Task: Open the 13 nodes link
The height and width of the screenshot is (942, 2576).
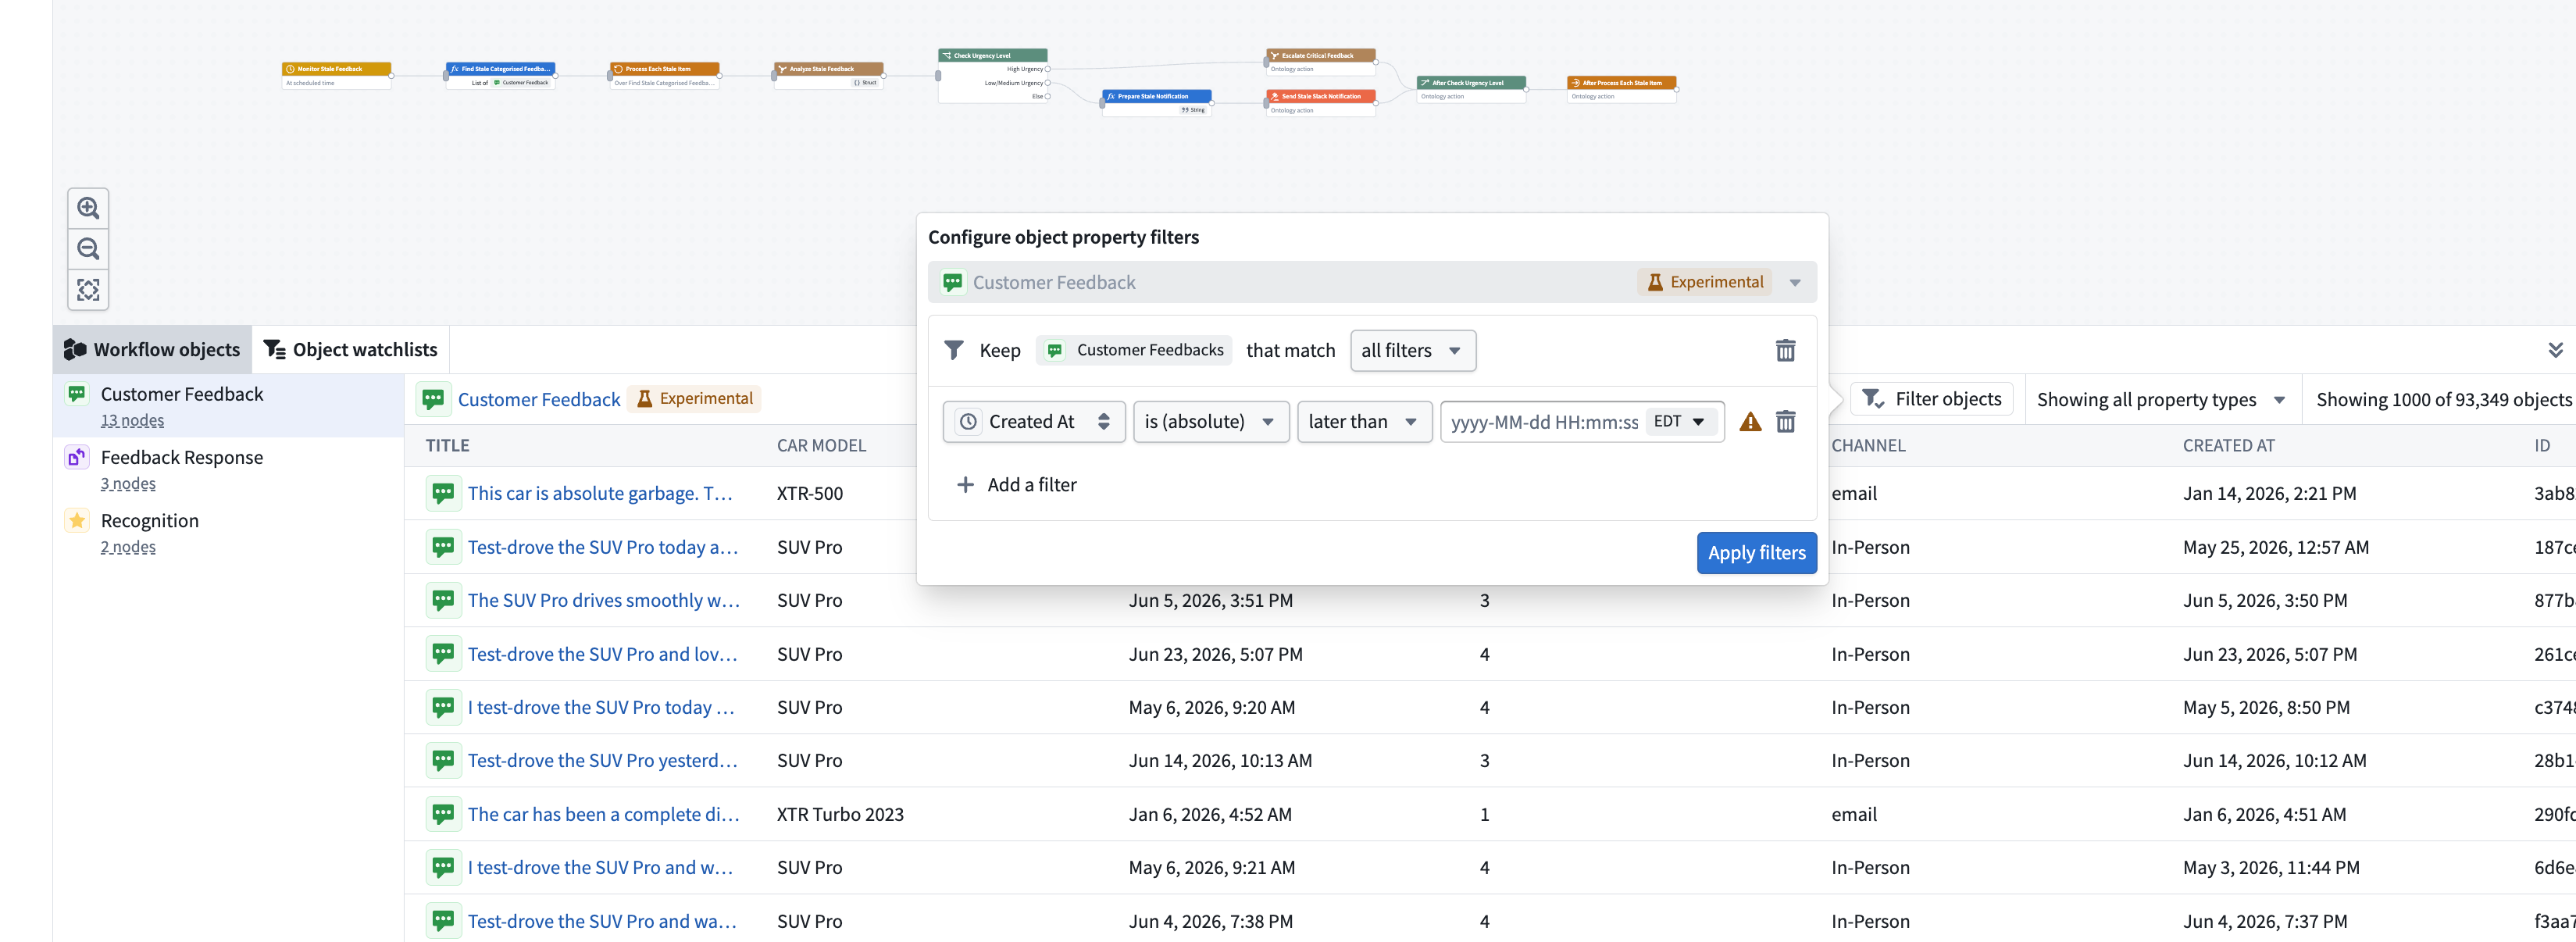Action: coord(132,420)
